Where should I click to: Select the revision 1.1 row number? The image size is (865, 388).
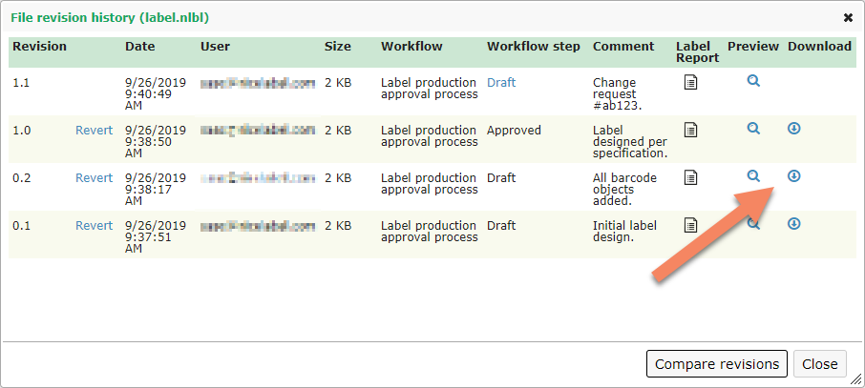click(22, 83)
